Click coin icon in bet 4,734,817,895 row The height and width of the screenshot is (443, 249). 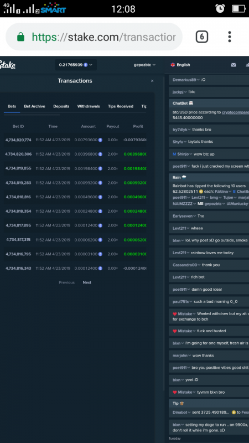[x=100, y=225]
